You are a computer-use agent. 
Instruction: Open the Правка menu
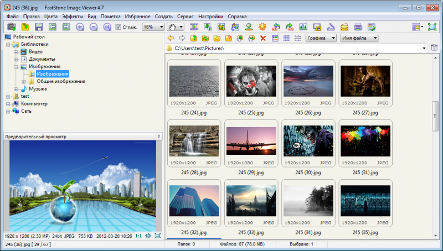[x=32, y=17]
